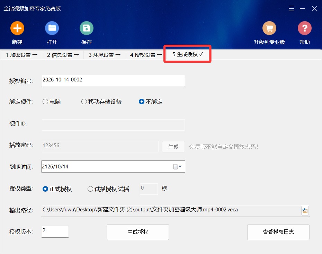Click the 播放密码 field showing 123456
Image resolution: width=322 pixels, height=254 pixels.
[100, 147]
